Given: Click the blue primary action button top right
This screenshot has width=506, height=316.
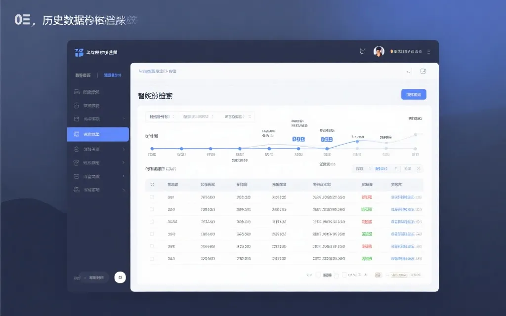Looking at the screenshot, I should click(414, 94).
